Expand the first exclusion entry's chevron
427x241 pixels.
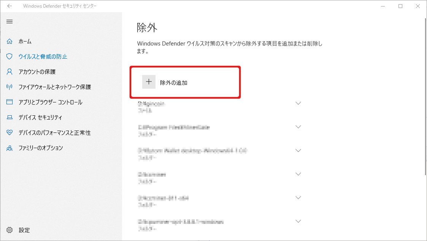point(298,103)
